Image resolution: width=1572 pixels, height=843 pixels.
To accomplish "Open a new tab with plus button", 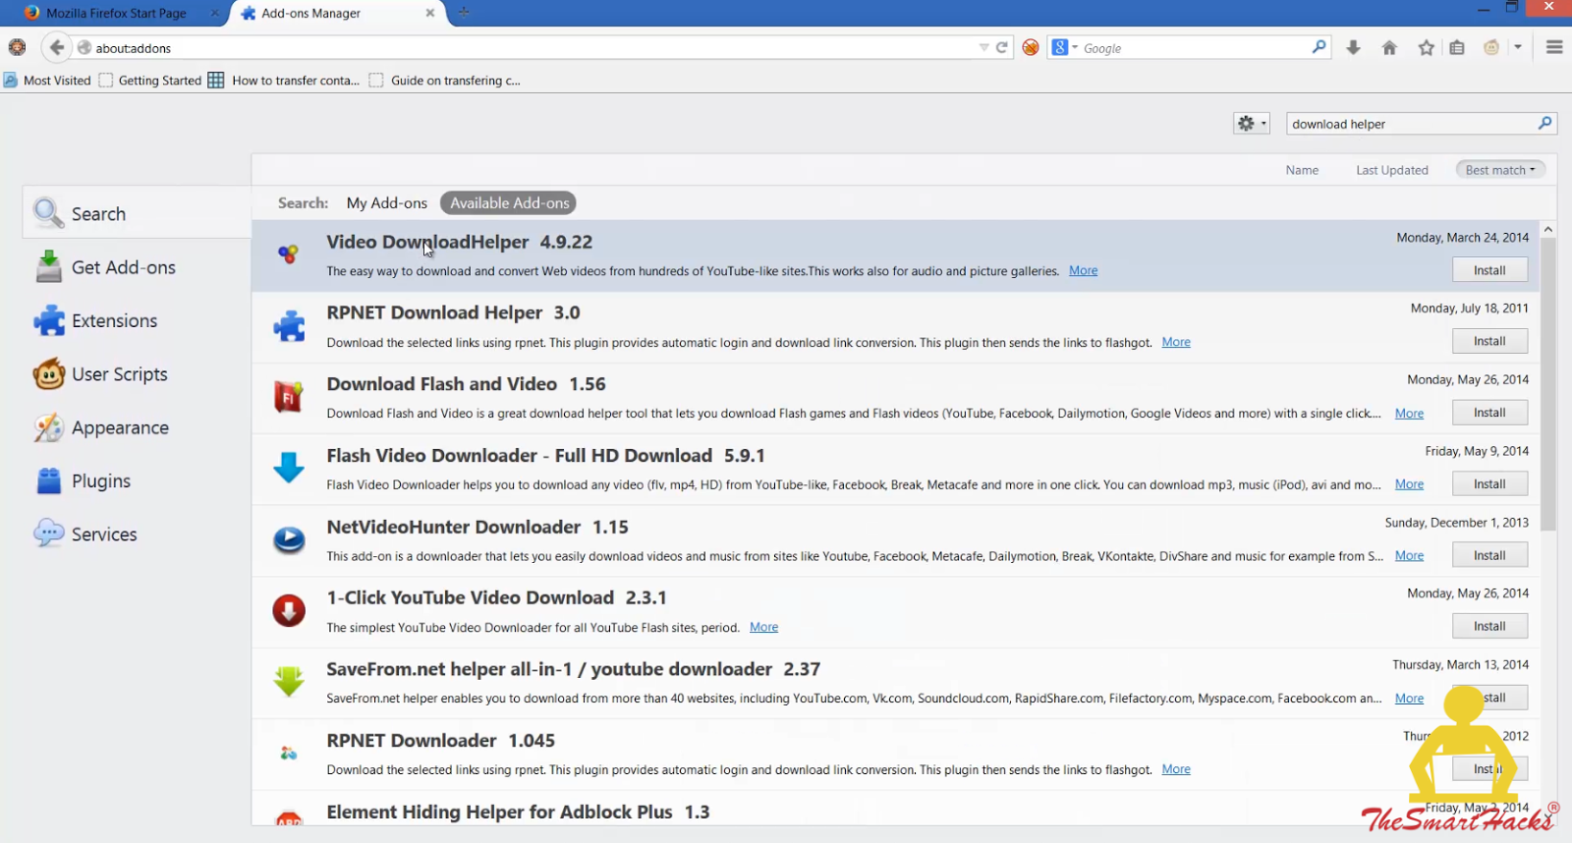I will point(464,13).
